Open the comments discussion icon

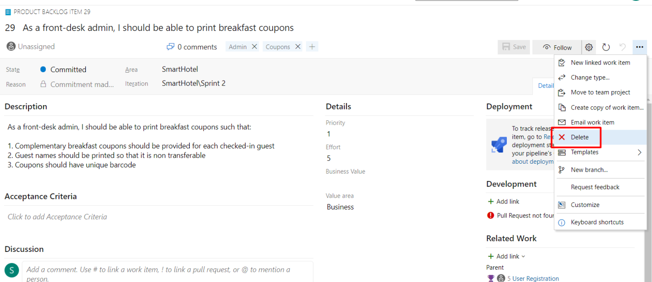tap(171, 47)
